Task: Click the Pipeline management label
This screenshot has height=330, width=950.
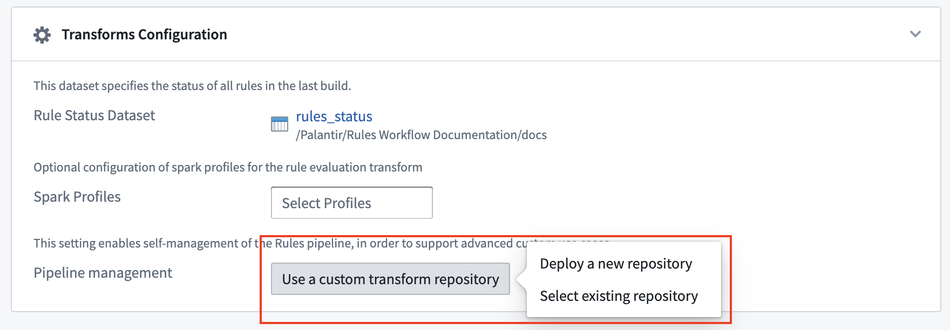Action: point(103,273)
